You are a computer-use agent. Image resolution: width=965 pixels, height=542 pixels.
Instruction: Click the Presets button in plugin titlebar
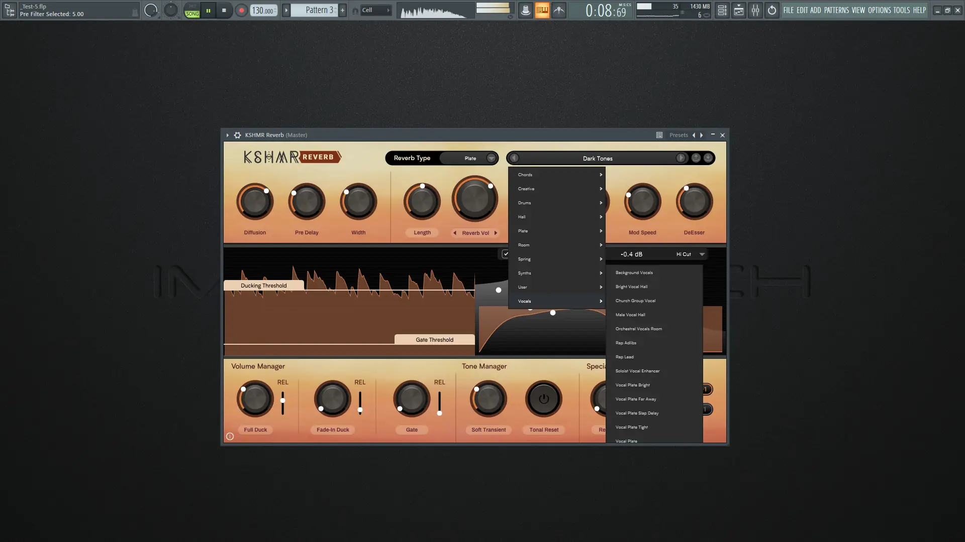(679, 135)
